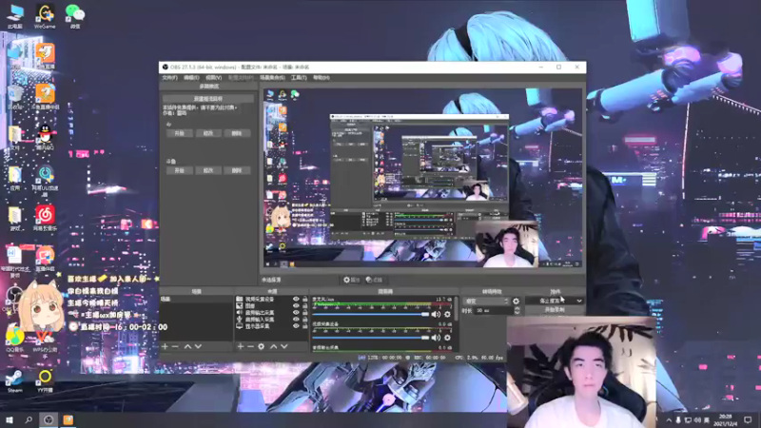Move the scene down in the scenes list
761x428 pixels.
tap(198, 346)
